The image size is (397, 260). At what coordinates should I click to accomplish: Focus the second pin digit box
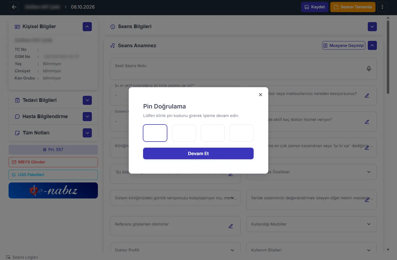coord(184,133)
